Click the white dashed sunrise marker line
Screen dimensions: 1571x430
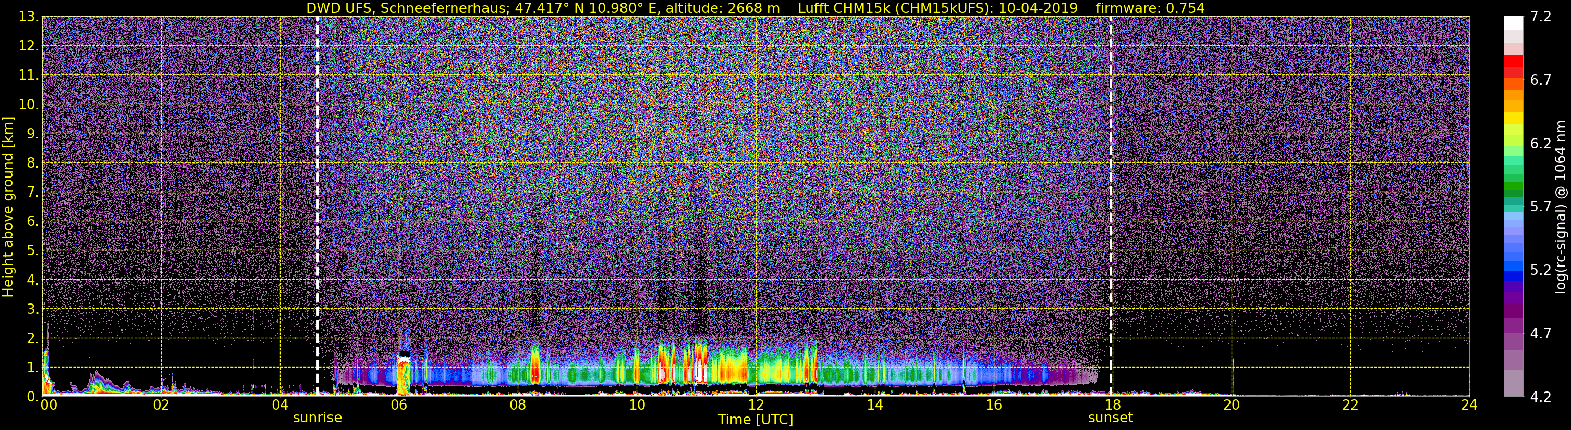click(x=318, y=206)
